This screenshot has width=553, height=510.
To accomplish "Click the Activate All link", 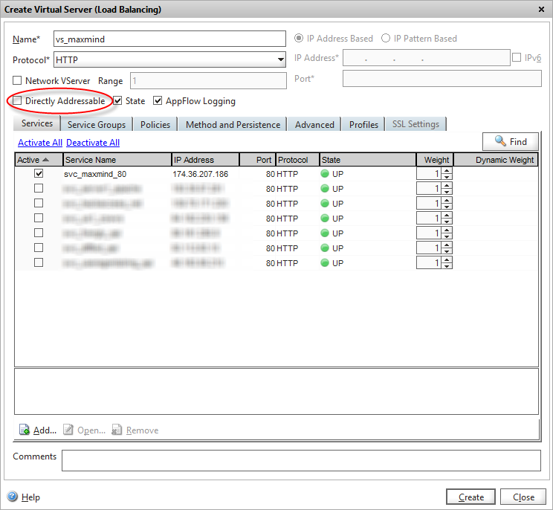I will [40, 143].
